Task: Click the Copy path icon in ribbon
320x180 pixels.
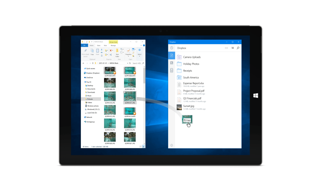Action: (x=102, y=52)
